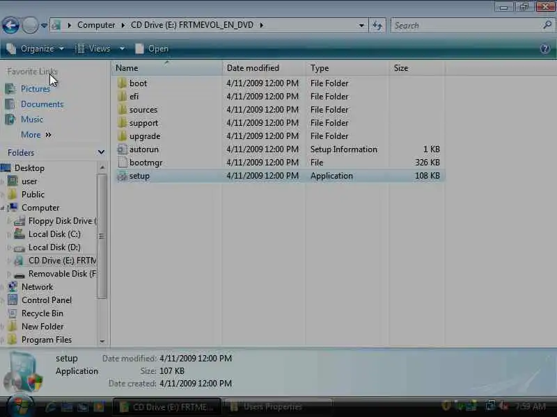Click the Back navigation arrow
557x417 pixels.
[10, 25]
